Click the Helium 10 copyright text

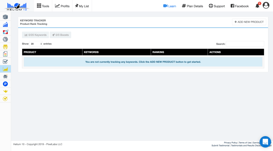click(x=38, y=144)
